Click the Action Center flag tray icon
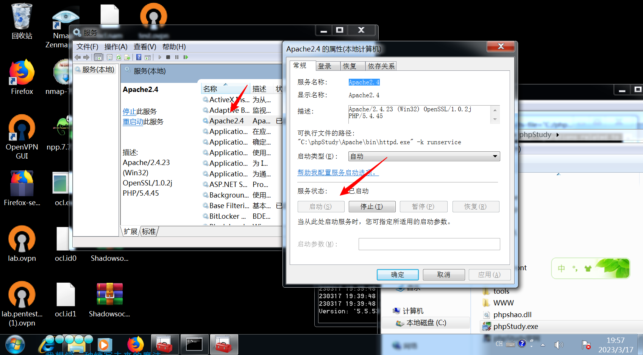Screen dimensions: 643x355 [x=586, y=344]
